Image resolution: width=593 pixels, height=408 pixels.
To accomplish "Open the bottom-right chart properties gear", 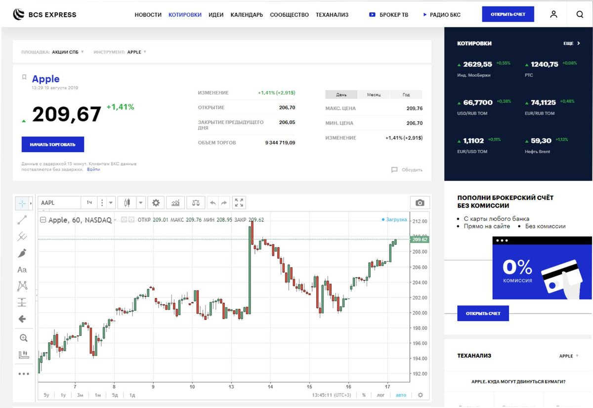I will (x=421, y=395).
